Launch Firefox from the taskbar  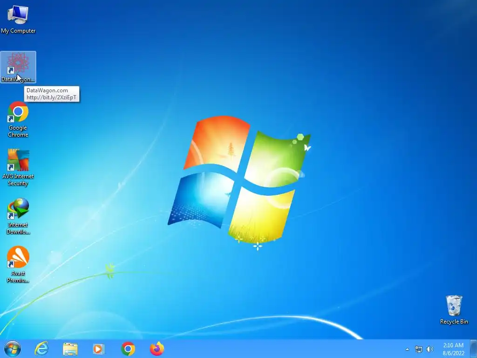tap(157, 349)
